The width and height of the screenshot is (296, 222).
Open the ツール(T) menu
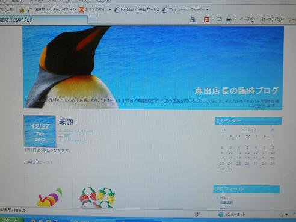click(83, 1)
